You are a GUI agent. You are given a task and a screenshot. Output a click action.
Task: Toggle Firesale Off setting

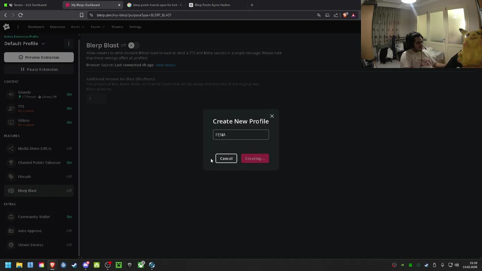[x=69, y=177]
